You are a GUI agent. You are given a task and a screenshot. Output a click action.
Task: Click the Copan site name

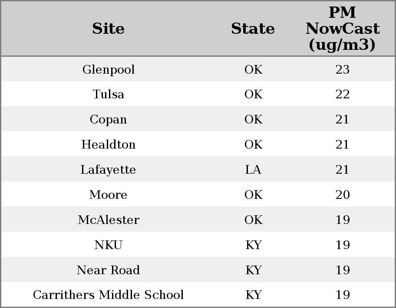pos(109,120)
